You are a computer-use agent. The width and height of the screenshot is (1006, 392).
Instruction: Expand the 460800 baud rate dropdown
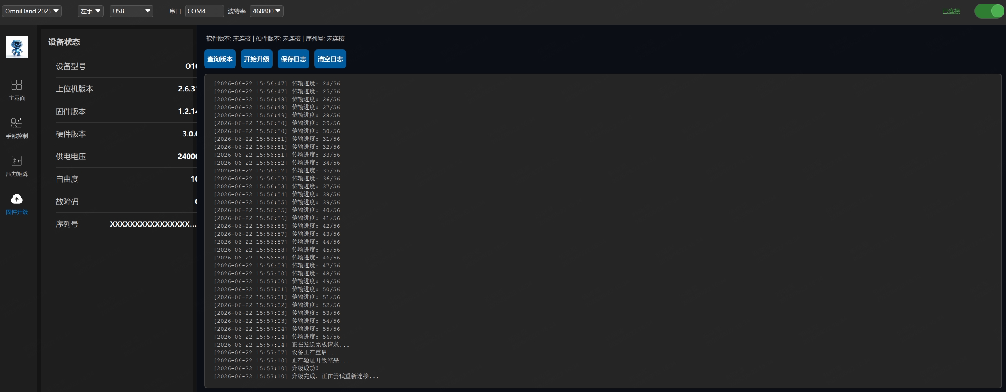pos(266,11)
